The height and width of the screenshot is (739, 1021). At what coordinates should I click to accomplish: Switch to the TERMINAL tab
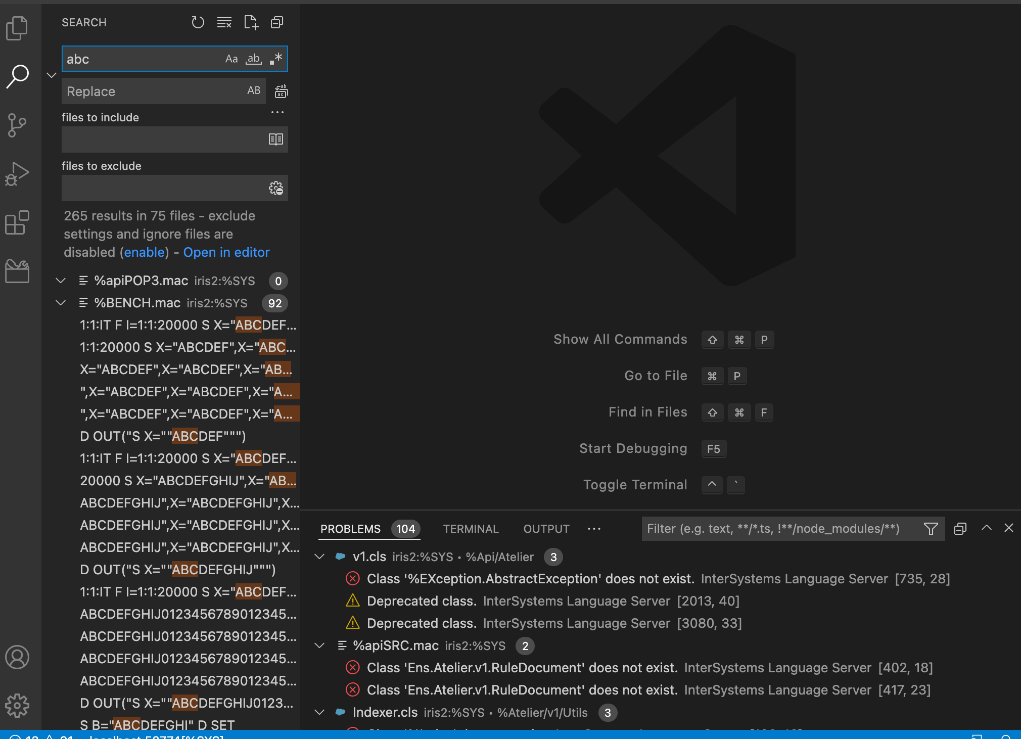pyautogui.click(x=470, y=528)
